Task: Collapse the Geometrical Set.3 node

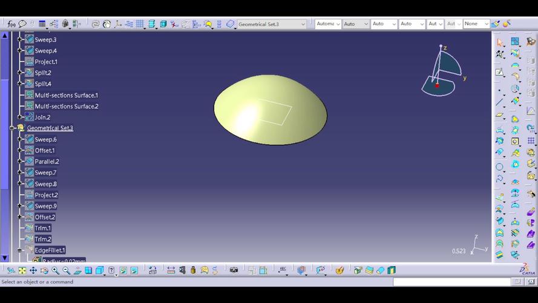Action: (x=11, y=128)
